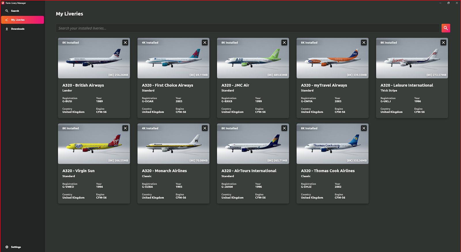
Task: Click the year 1989 value
Action: point(99,101)
